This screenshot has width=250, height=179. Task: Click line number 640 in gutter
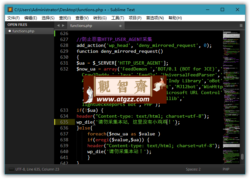pyautogui.click(x=64, y=151)
